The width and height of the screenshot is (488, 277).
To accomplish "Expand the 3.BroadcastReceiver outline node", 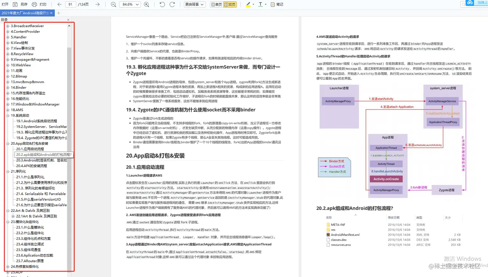I will pos(8,26).
